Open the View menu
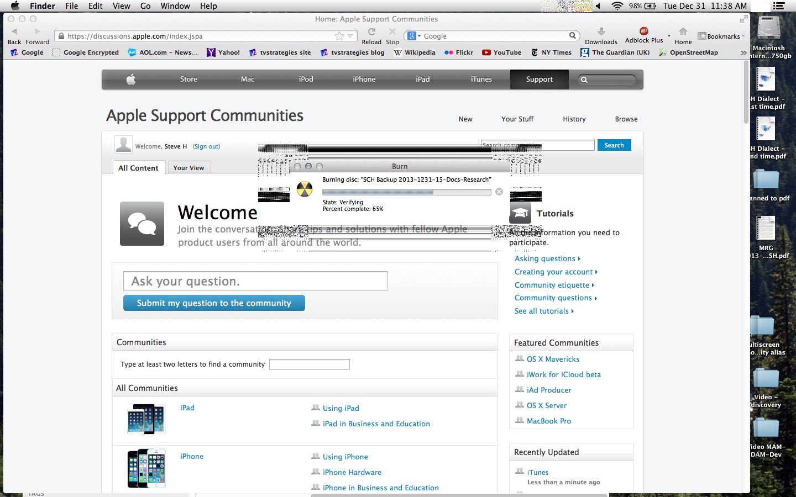This screenshot has height=497, width=796. (x=122, y=6)
